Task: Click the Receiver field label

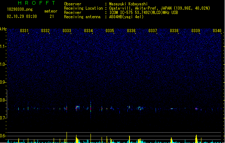Action: pyautogui.click(x=73, y=13)
